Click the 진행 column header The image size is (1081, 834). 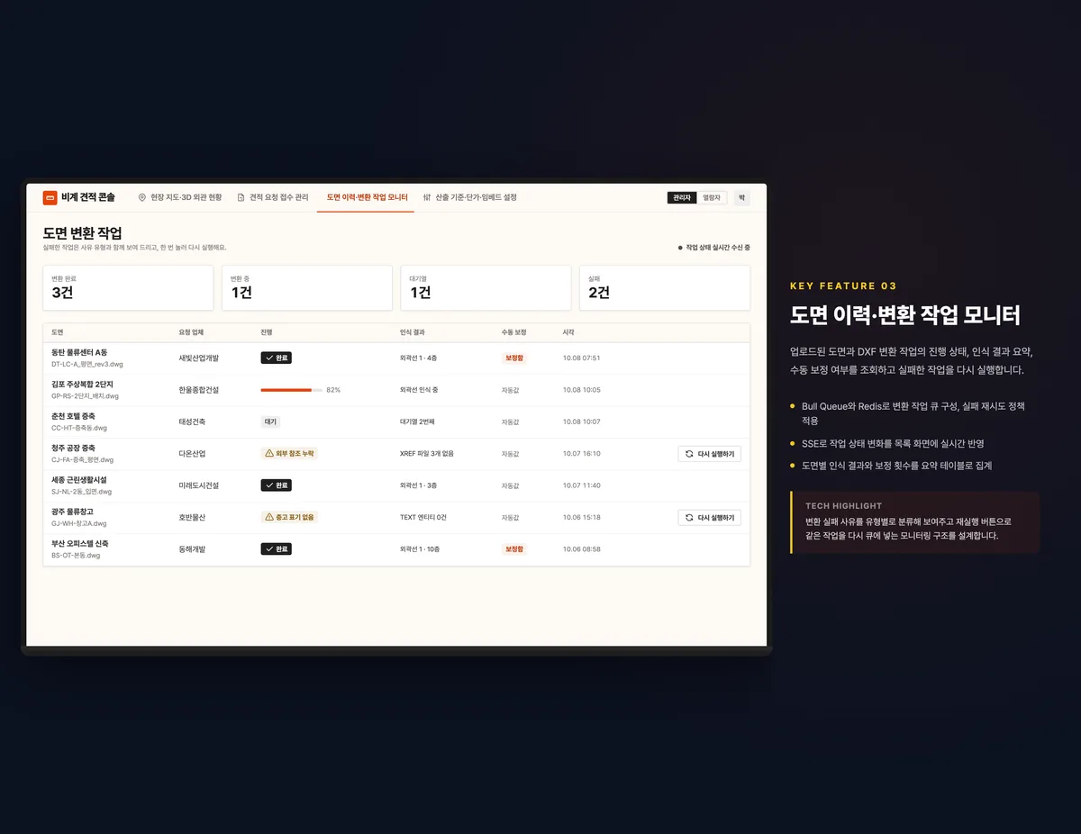coord(267,332)
